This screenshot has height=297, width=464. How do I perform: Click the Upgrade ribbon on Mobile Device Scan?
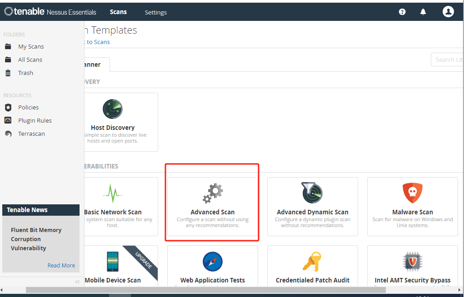point(144,260)
